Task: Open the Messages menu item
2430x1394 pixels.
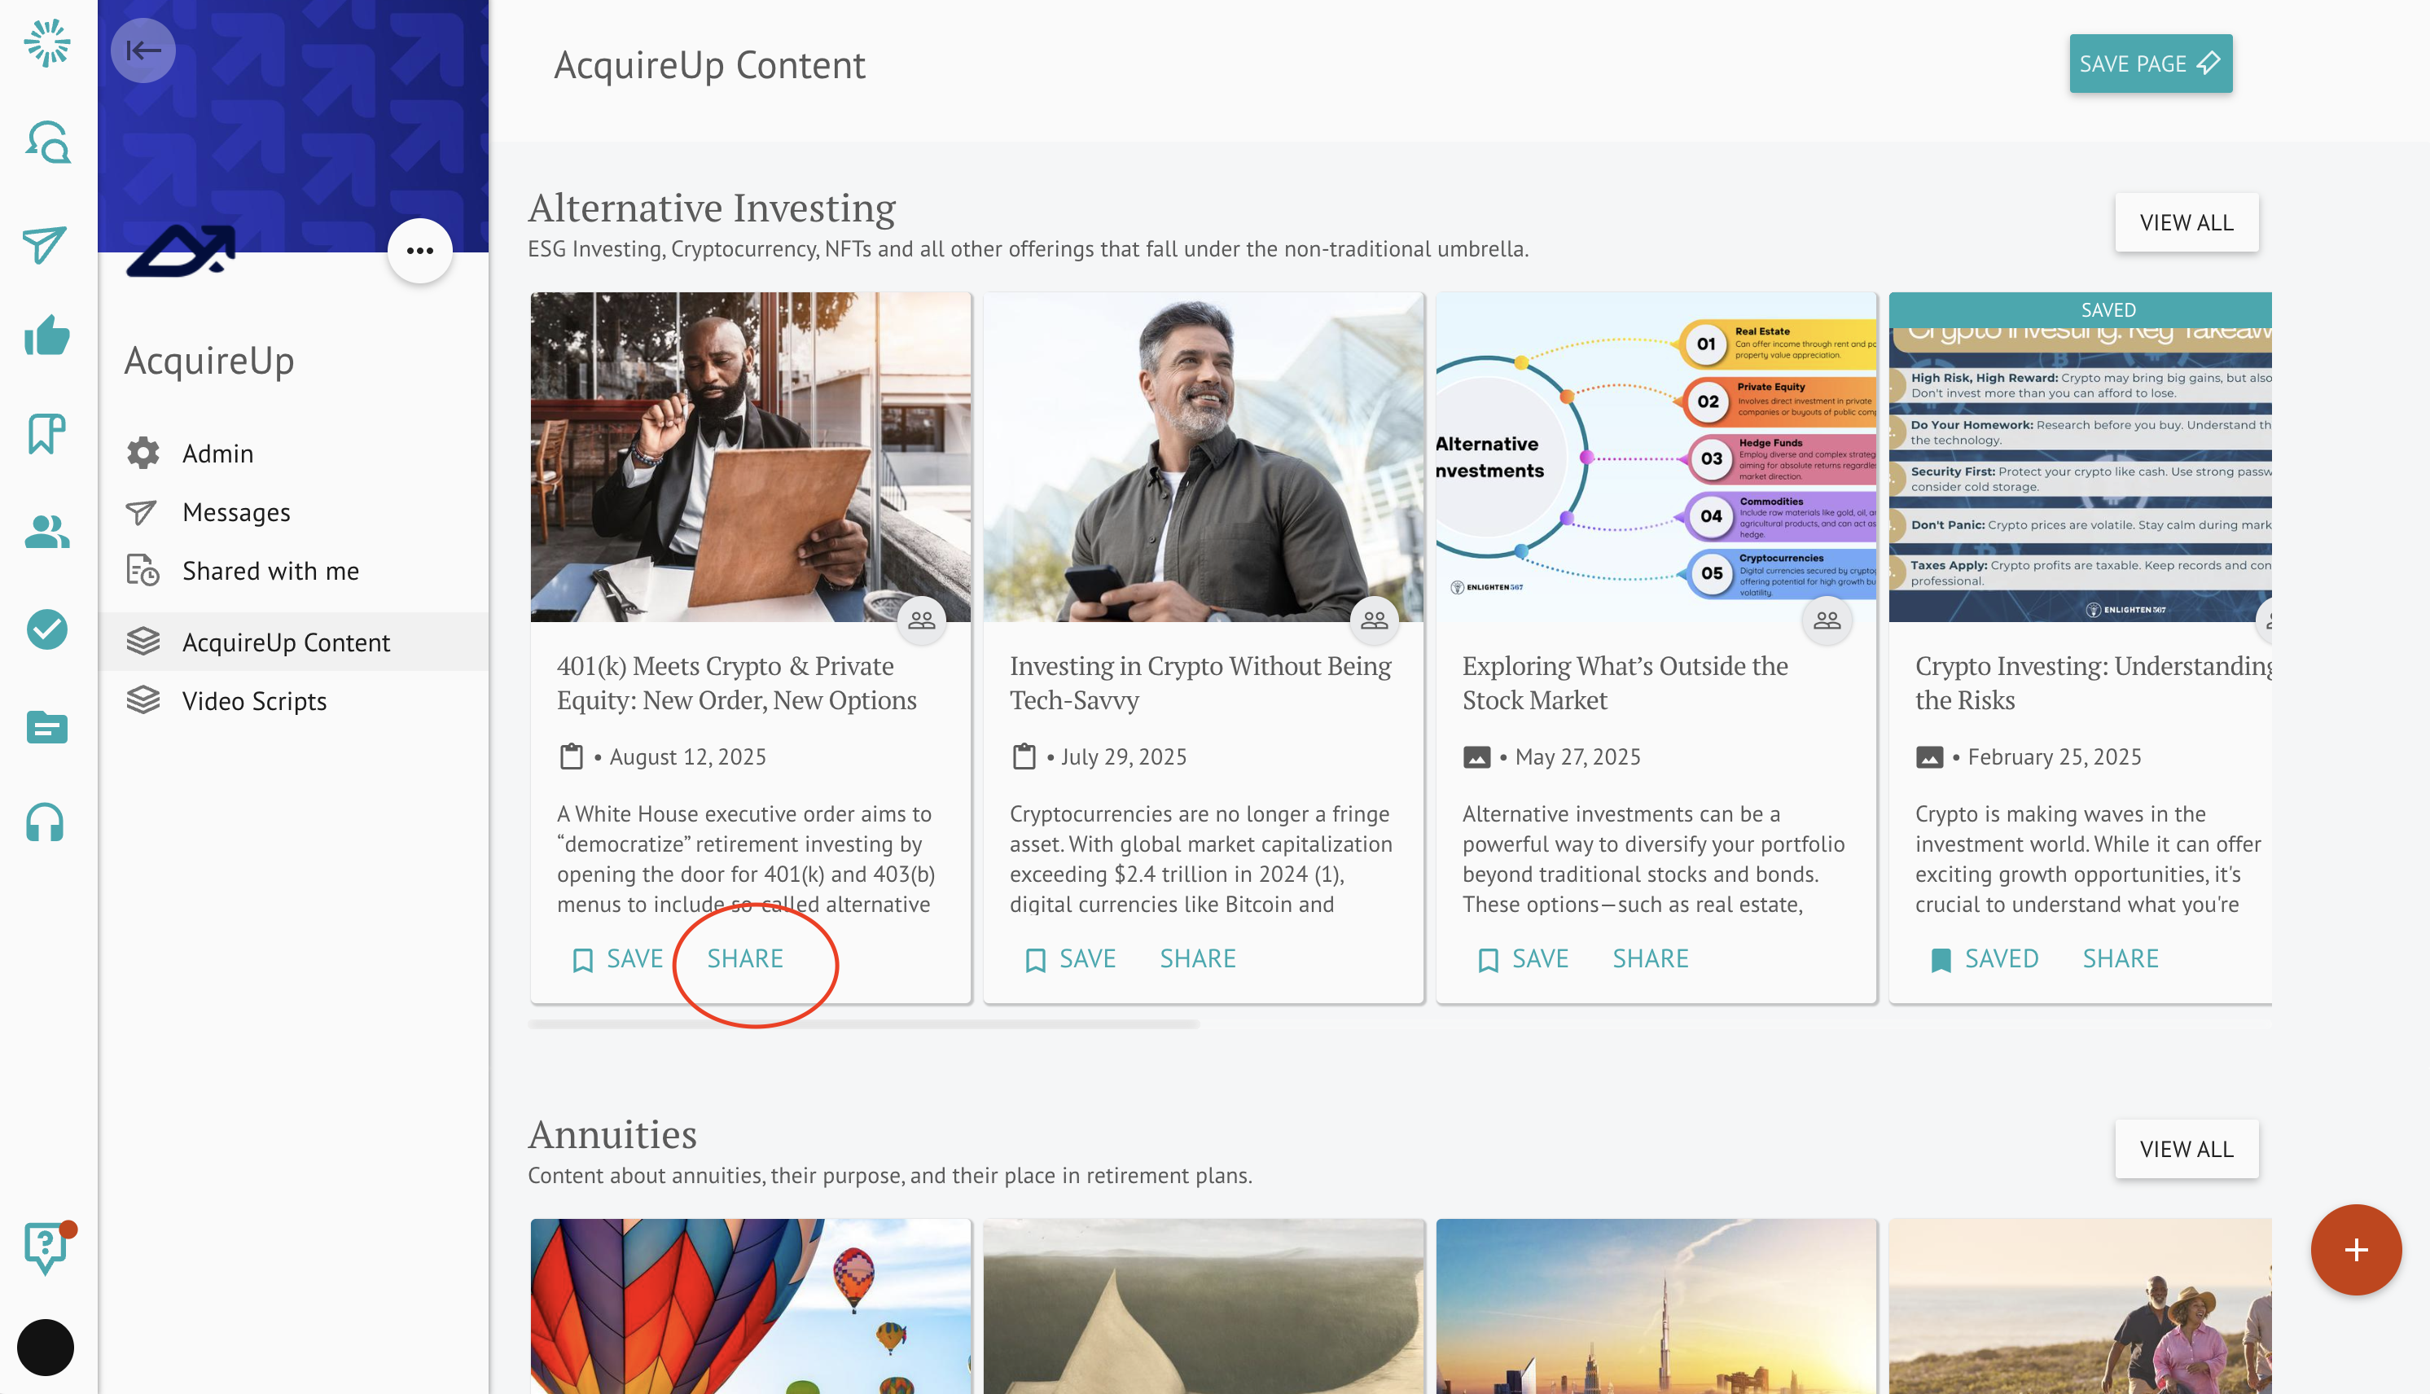Action: point(294,512)
